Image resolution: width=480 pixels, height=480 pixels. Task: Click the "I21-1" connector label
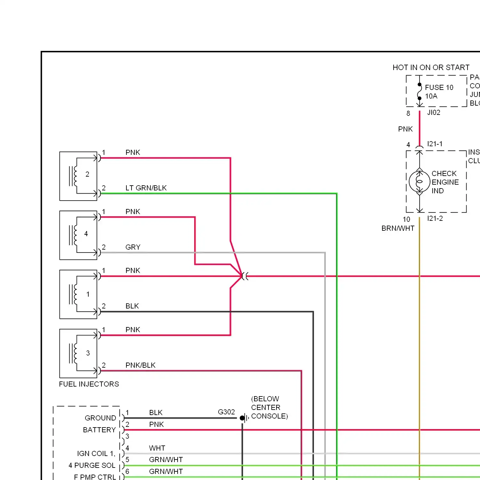point(435,144)
